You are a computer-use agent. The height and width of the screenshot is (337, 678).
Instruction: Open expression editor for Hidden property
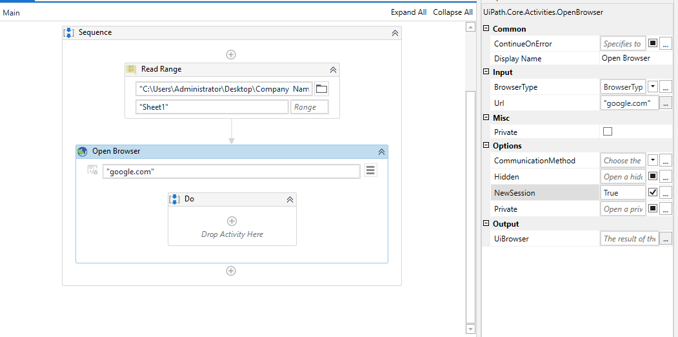(x=666, y=176)
